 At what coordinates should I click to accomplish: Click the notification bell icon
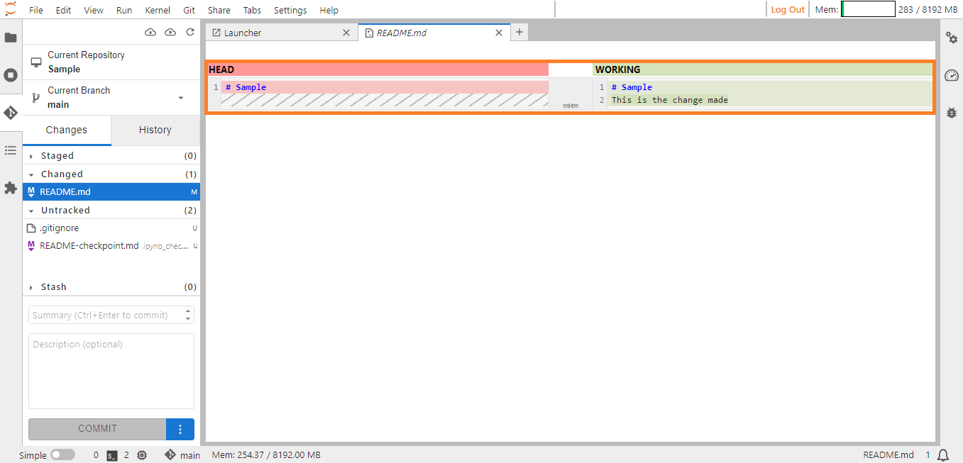point(943,455)
